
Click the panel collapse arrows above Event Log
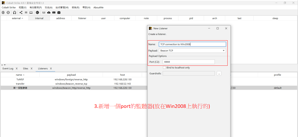[x=4, y=65]
